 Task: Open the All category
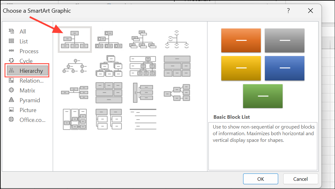pyautogui.click(x=23, y=31)
